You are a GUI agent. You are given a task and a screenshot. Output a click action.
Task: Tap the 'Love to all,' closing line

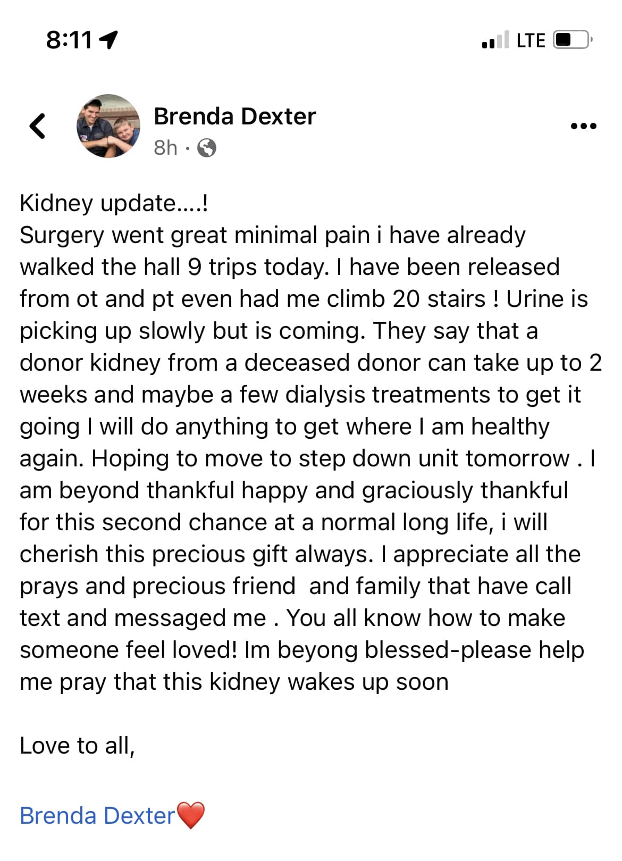[78, 746]
